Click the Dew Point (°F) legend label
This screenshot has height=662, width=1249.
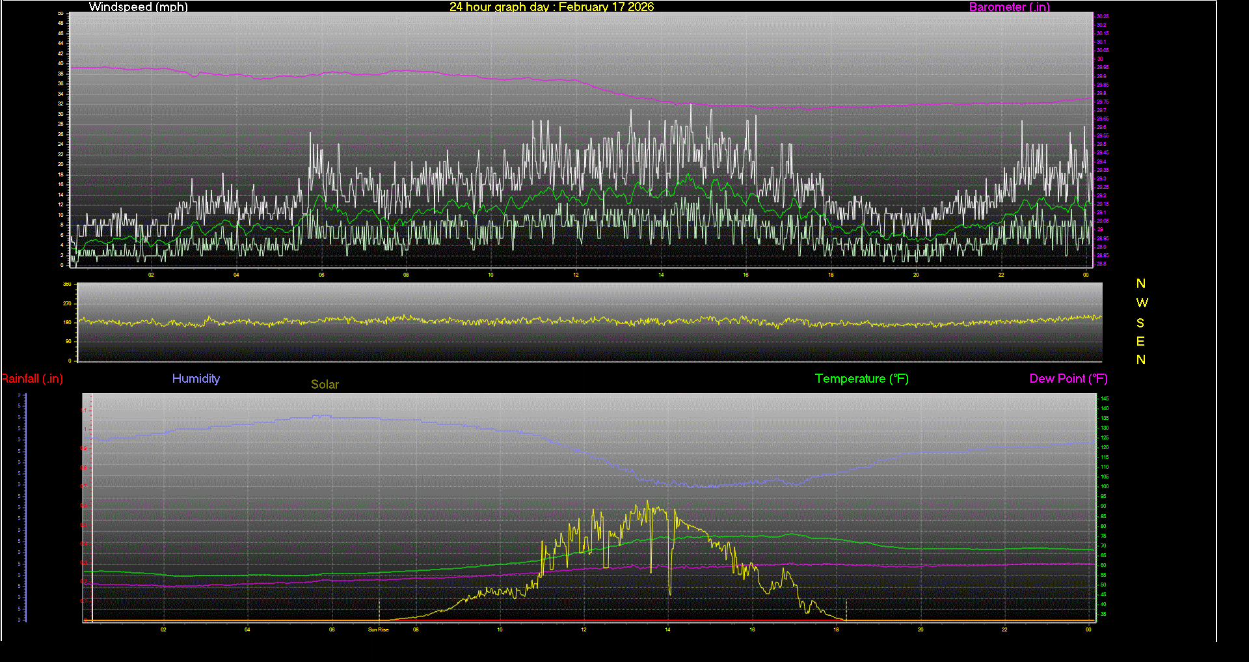tap(1068, 379)
